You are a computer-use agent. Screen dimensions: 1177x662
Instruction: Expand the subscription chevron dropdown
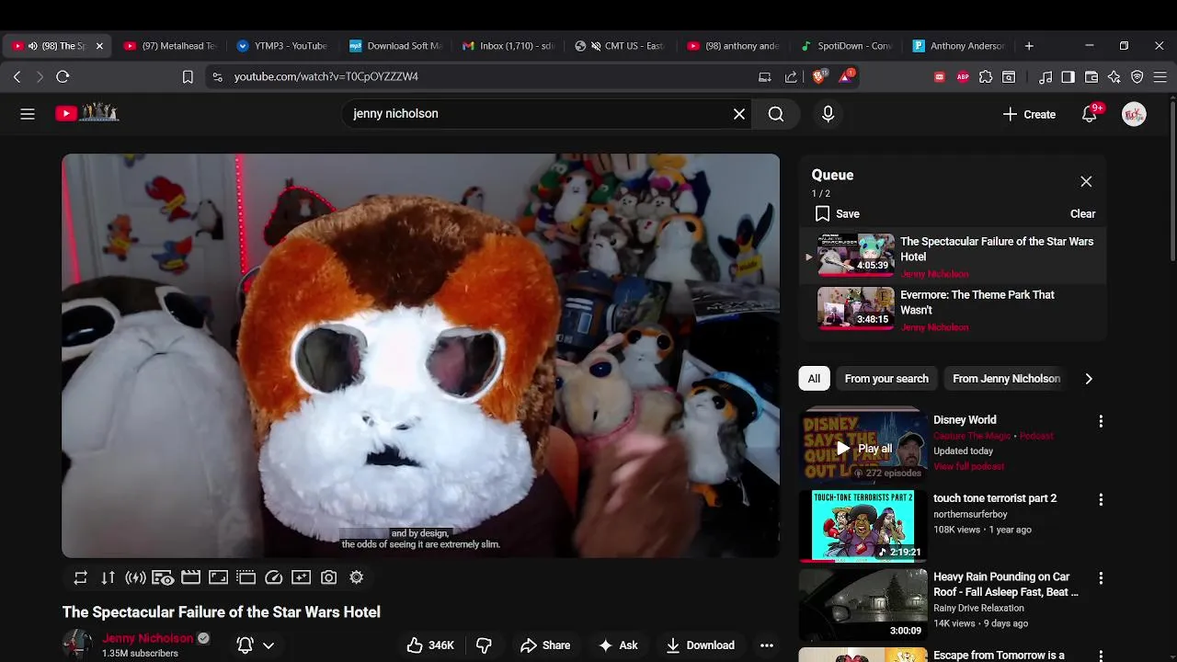(x=269, y=645)
